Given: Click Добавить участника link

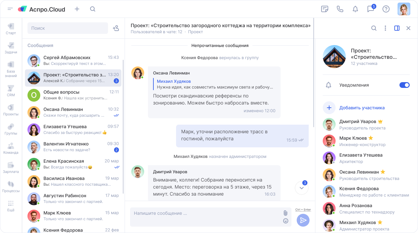Looking at the screenshot, I should [x=362, y=108].
